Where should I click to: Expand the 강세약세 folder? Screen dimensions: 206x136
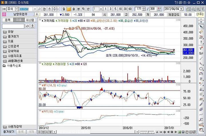click(19, 51)
